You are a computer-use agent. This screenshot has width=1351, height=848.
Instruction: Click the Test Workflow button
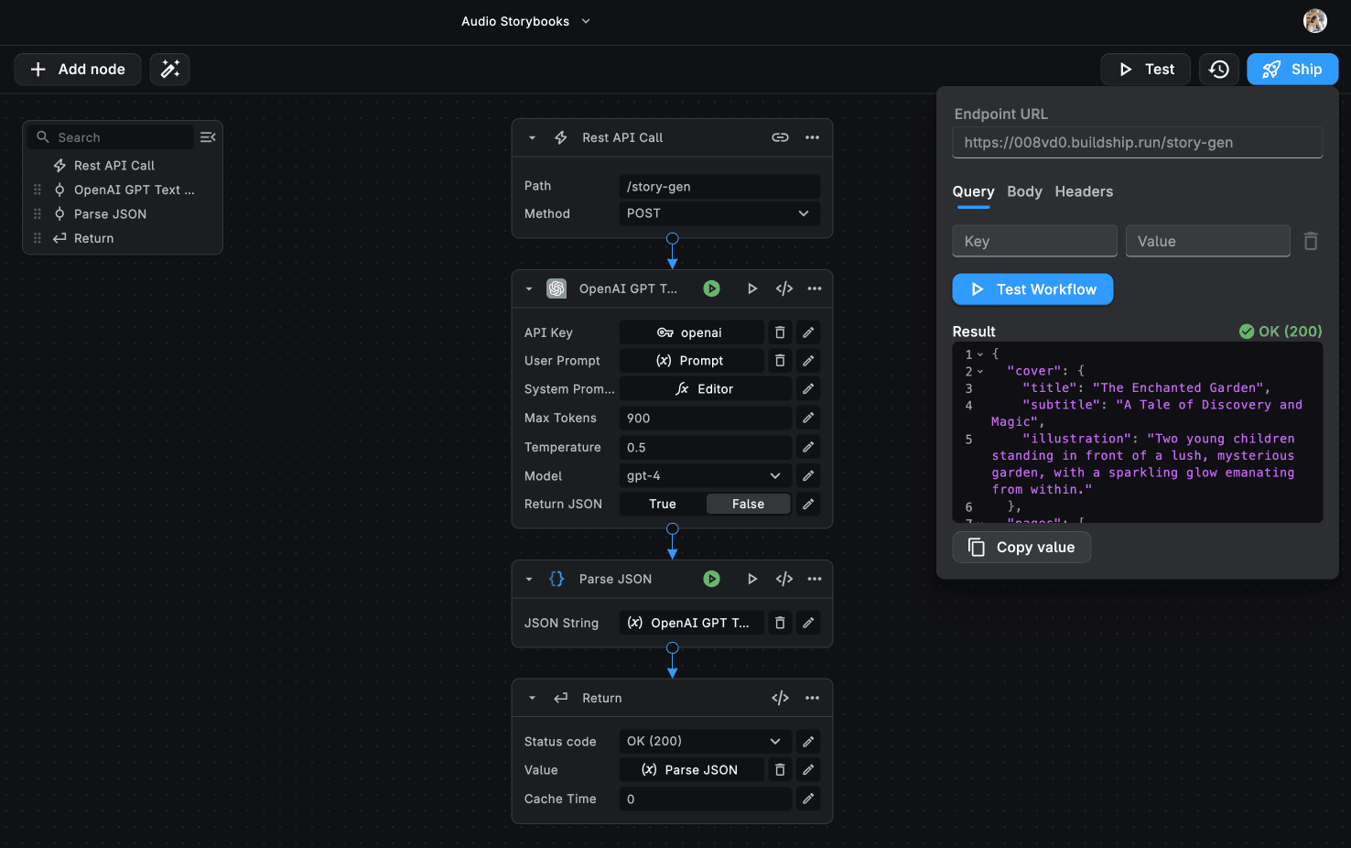click(1032, 289)
